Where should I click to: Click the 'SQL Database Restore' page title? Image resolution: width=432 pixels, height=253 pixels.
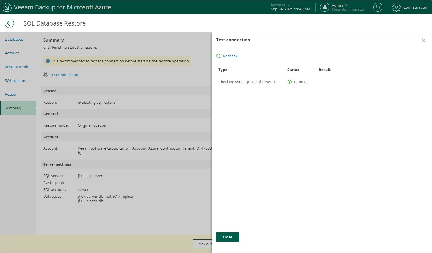click(x=54, y=23)
